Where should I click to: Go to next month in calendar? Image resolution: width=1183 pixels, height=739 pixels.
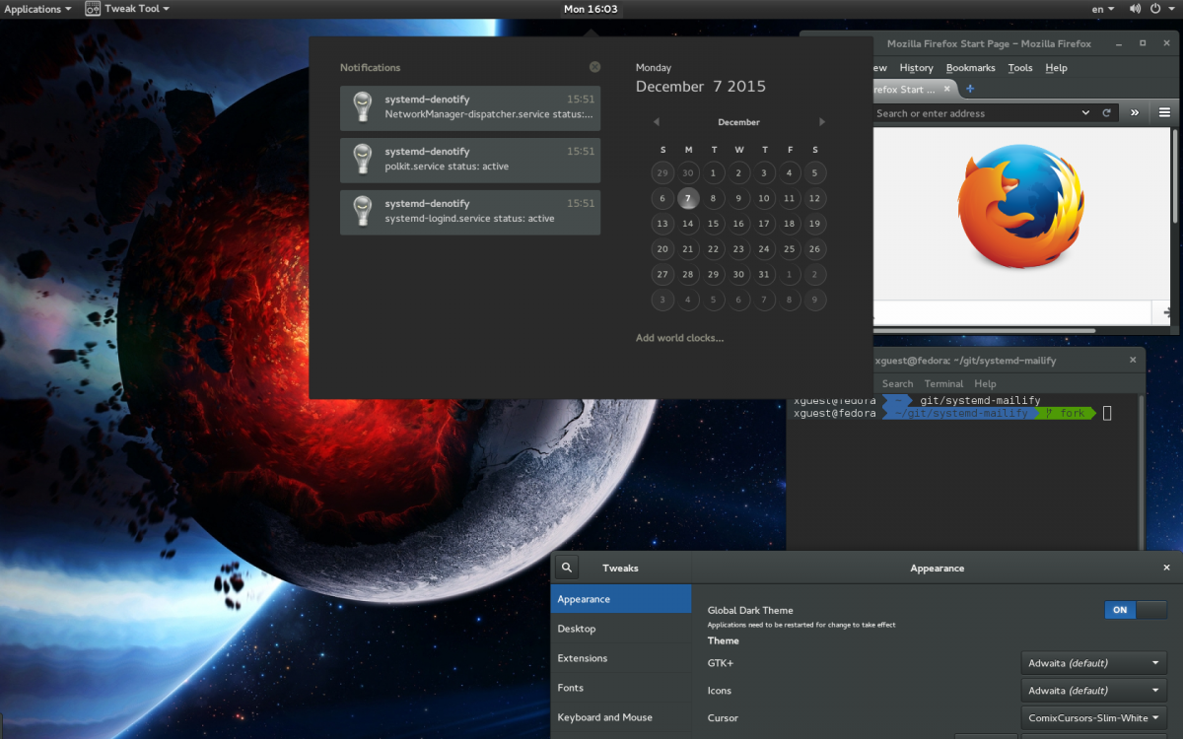click(822, 122)
